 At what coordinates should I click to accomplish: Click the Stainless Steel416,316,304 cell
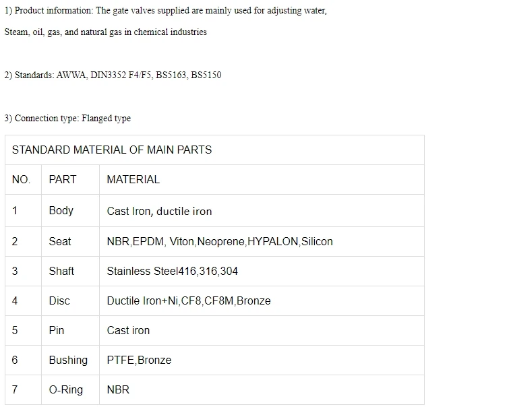(262, 272)
